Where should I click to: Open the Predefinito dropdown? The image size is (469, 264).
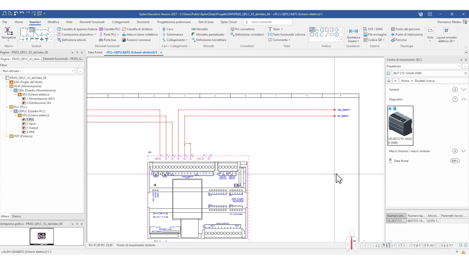pyautogui.click(x=459, y=66)
